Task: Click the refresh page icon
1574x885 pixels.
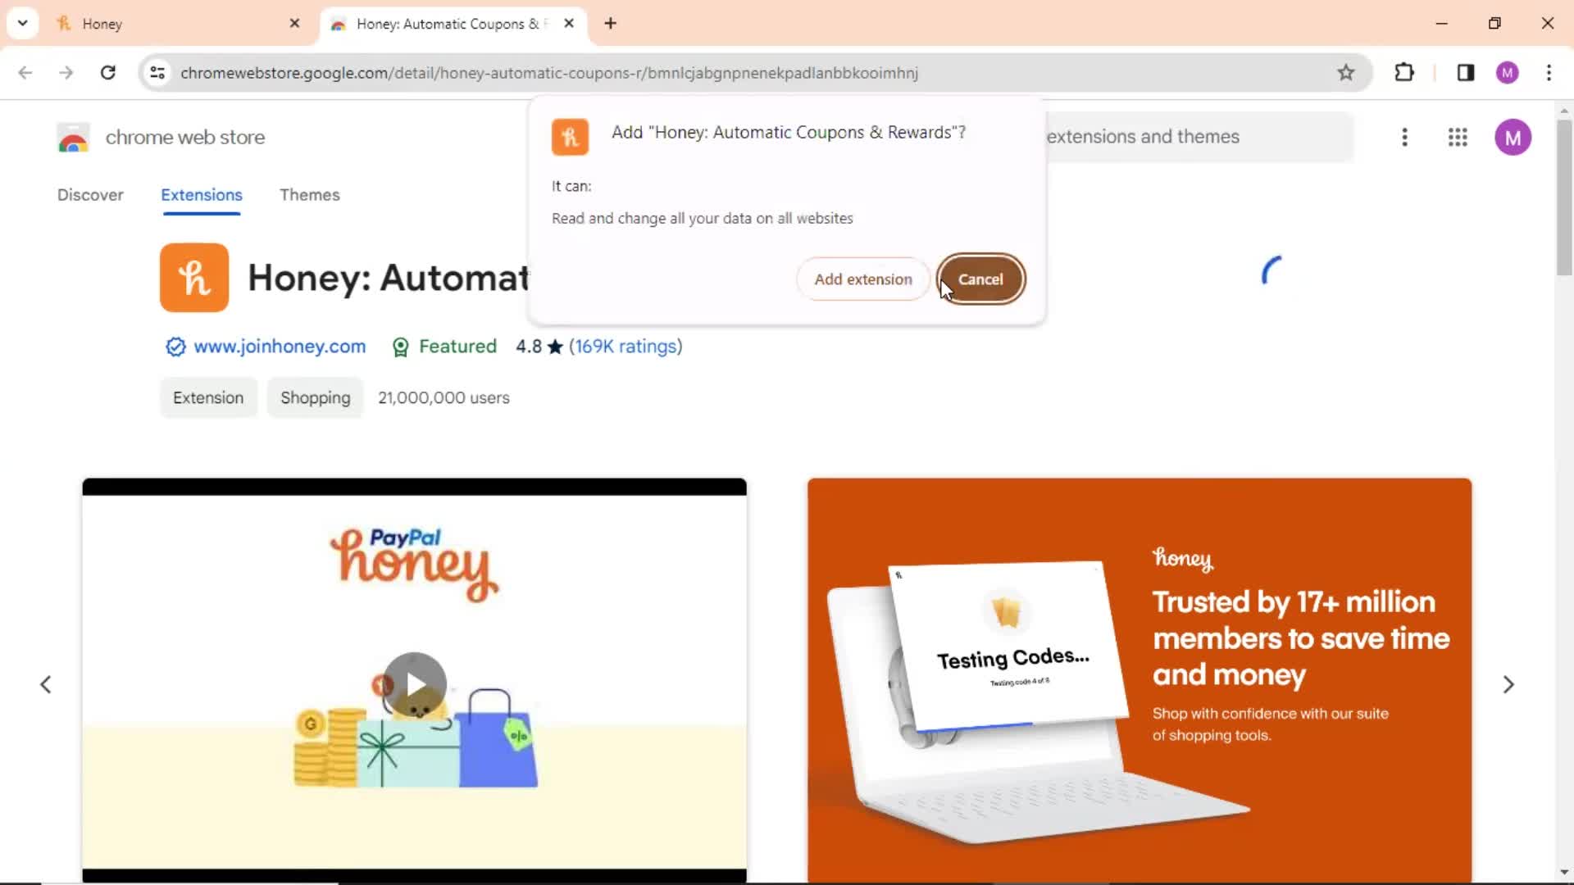Action: click(x=107, y=72)
